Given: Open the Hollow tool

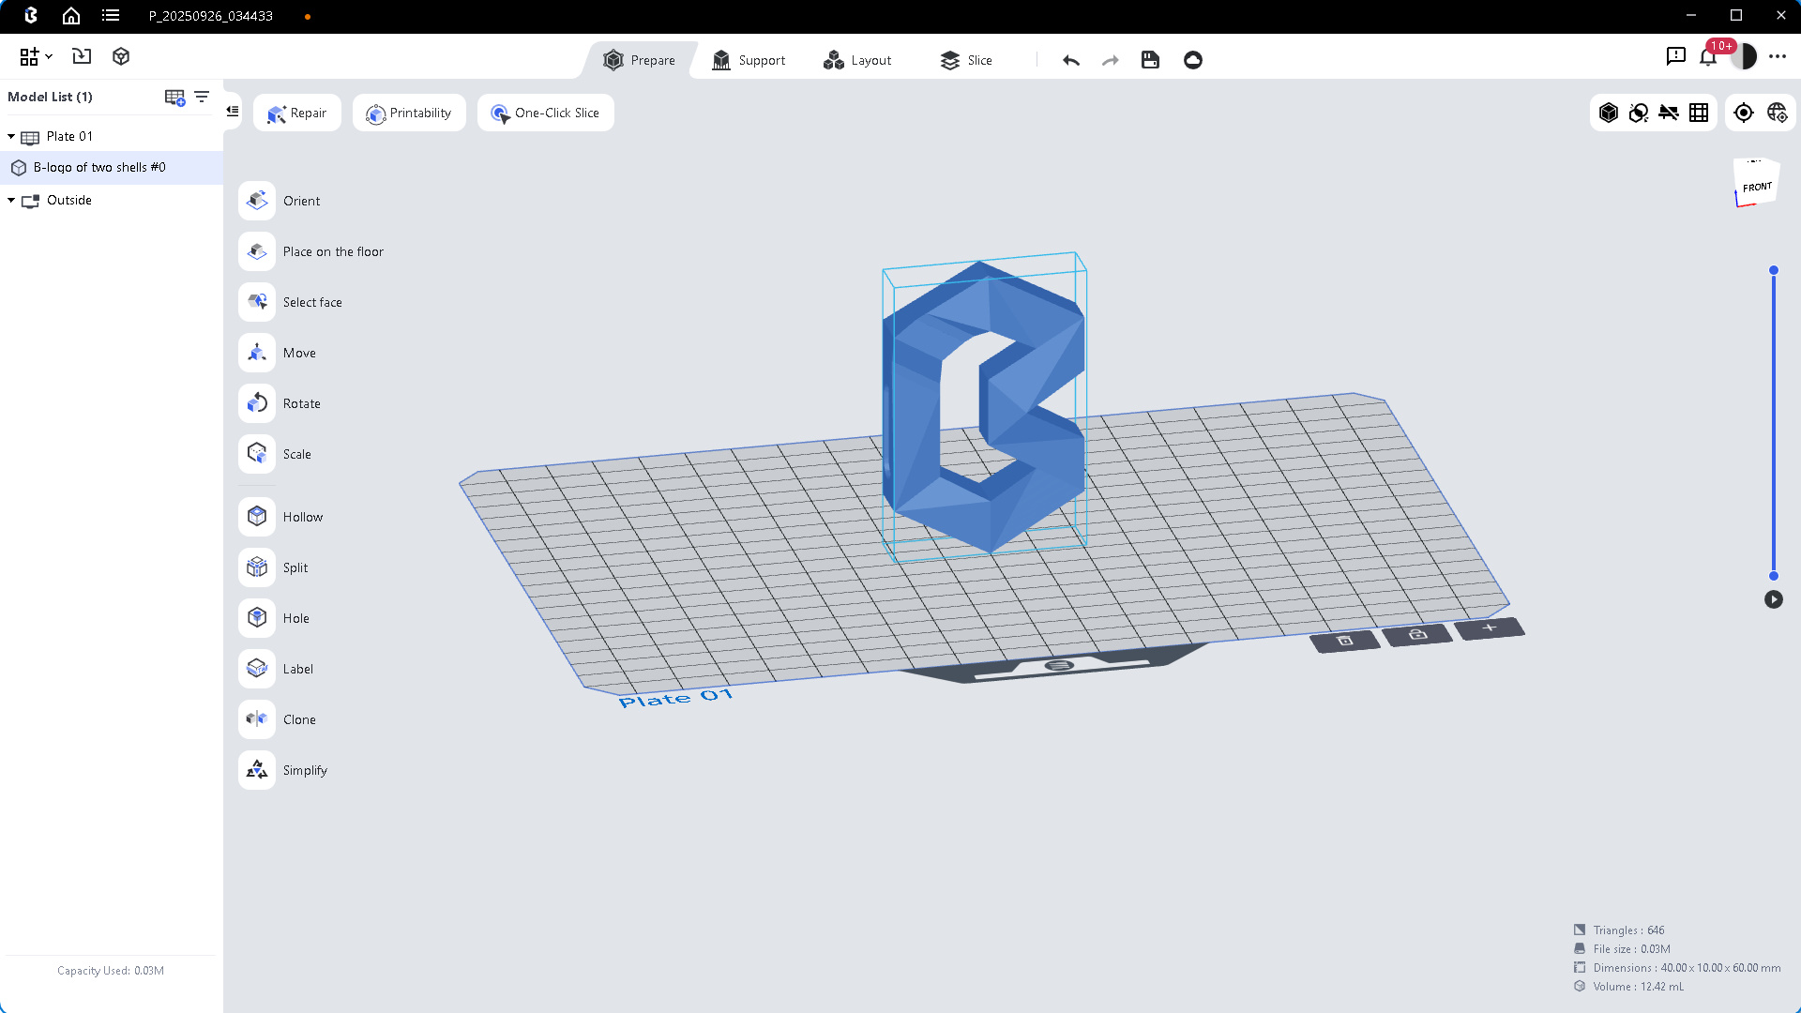Looking at the screenshot, I should pyautogui.click(x=257, y=517).
